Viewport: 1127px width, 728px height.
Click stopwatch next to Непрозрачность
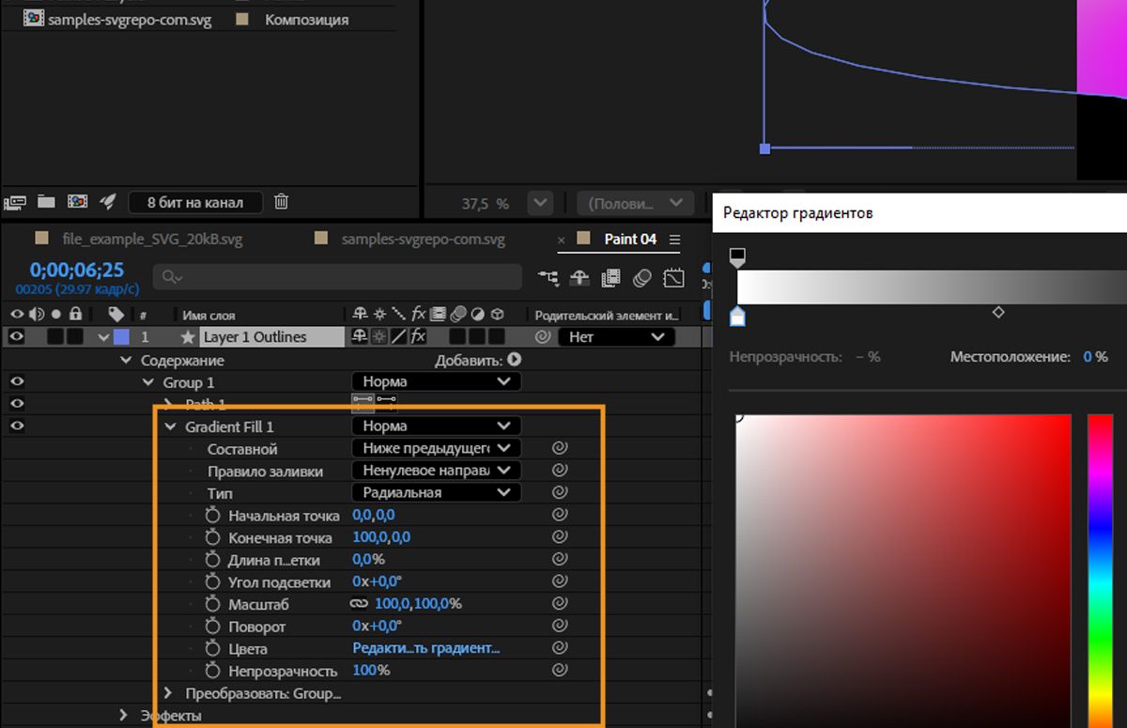tap(212, 671)
